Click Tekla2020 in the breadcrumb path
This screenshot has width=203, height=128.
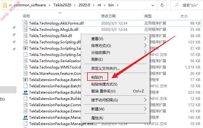[62, 5]
